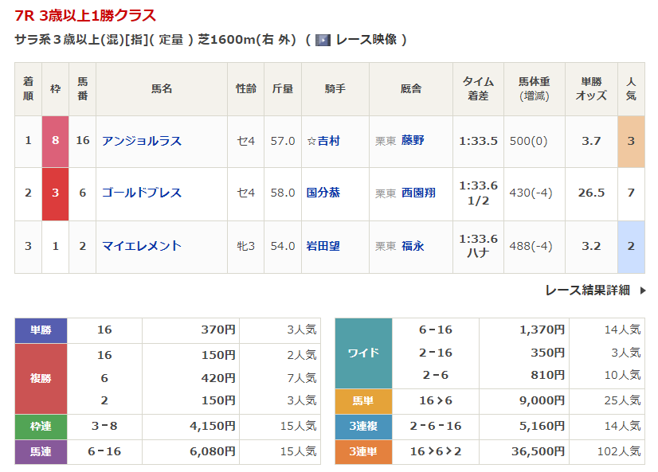Click the arrow beside レース結果詳細
Image resolution: width=658 pixels, height=472 pixels.
pos(643,291)
